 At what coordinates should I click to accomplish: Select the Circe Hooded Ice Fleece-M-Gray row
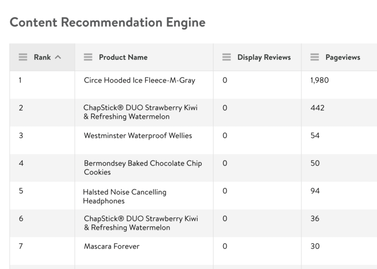(139, 81)
